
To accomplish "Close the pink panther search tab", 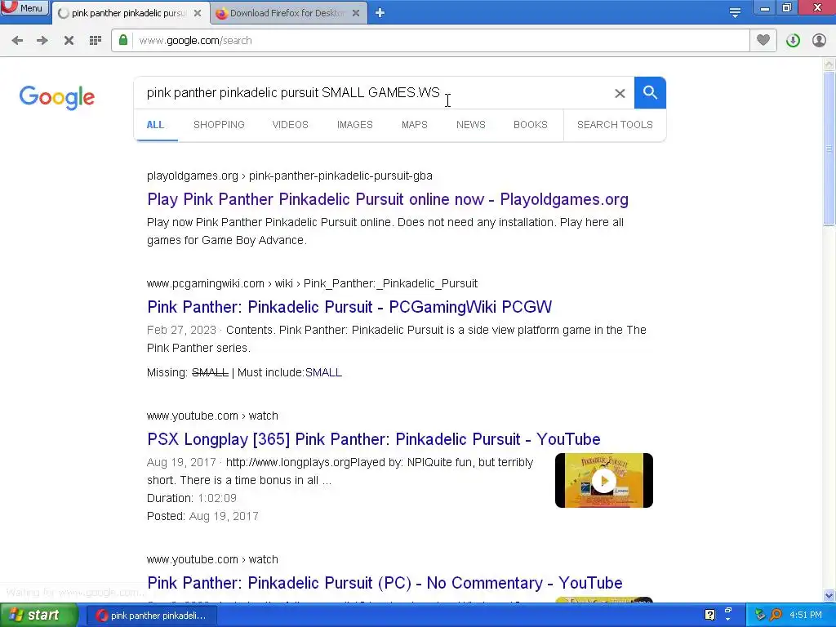I will (x=198, y=13).
